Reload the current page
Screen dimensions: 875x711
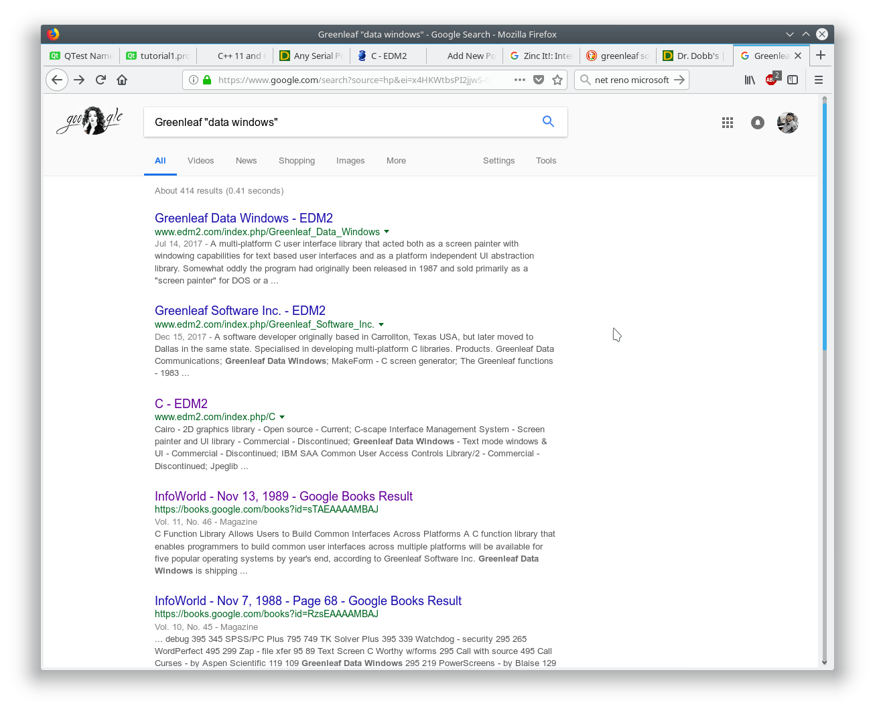pos(100,80)
